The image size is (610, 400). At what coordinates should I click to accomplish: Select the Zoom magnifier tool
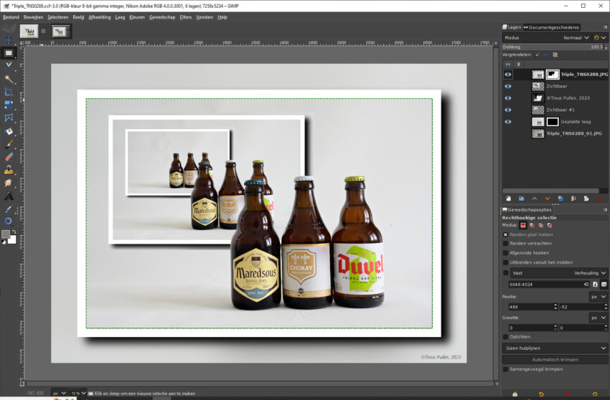coord(9,222)
